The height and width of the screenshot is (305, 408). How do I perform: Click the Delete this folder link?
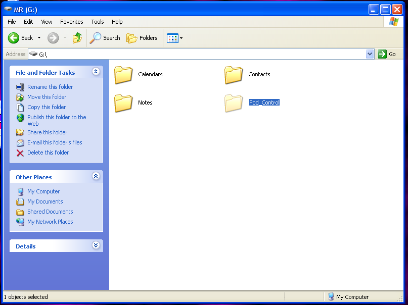coord(48,153)
